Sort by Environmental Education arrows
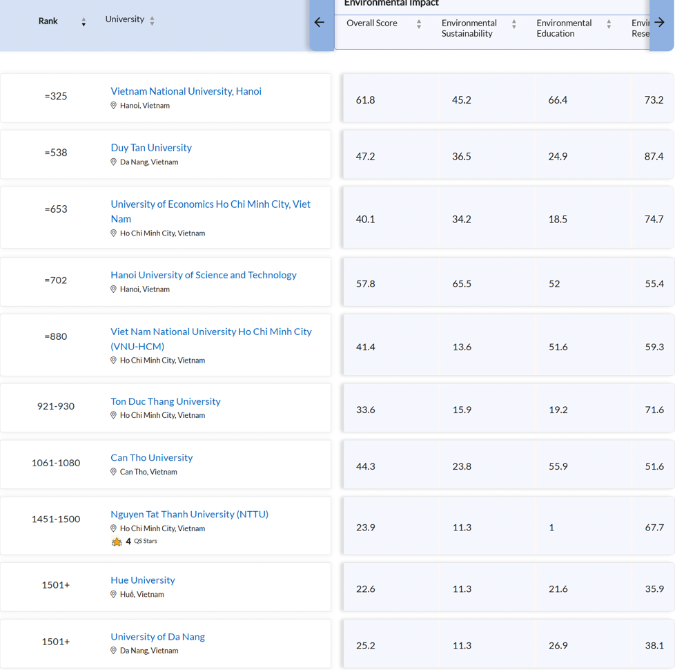 [609, 24]
